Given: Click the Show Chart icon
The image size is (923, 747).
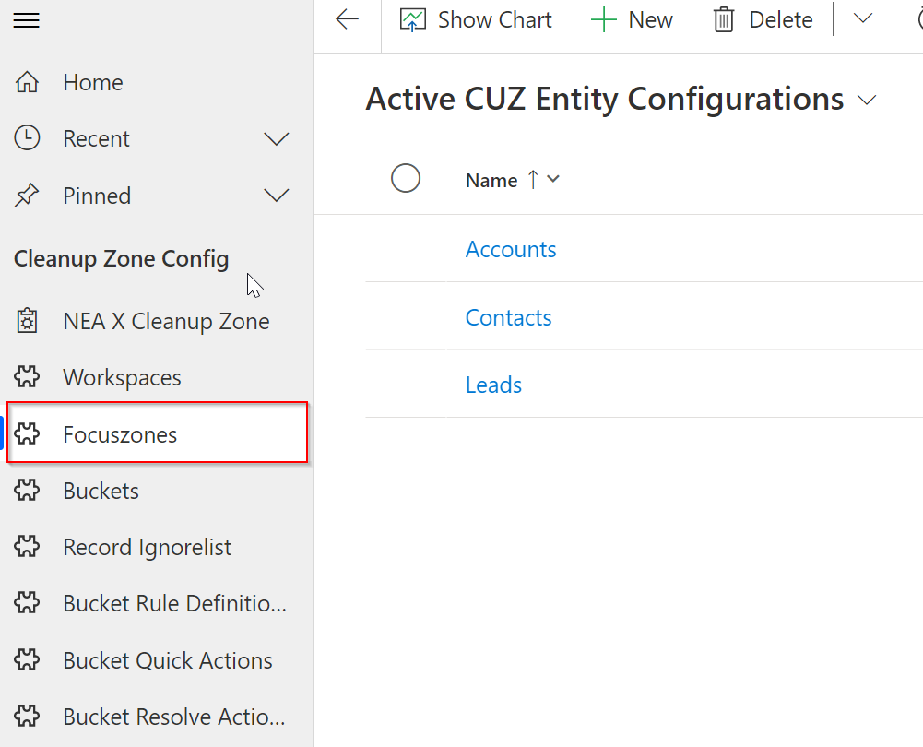Looking at the screenshot, I should point(411,18).
